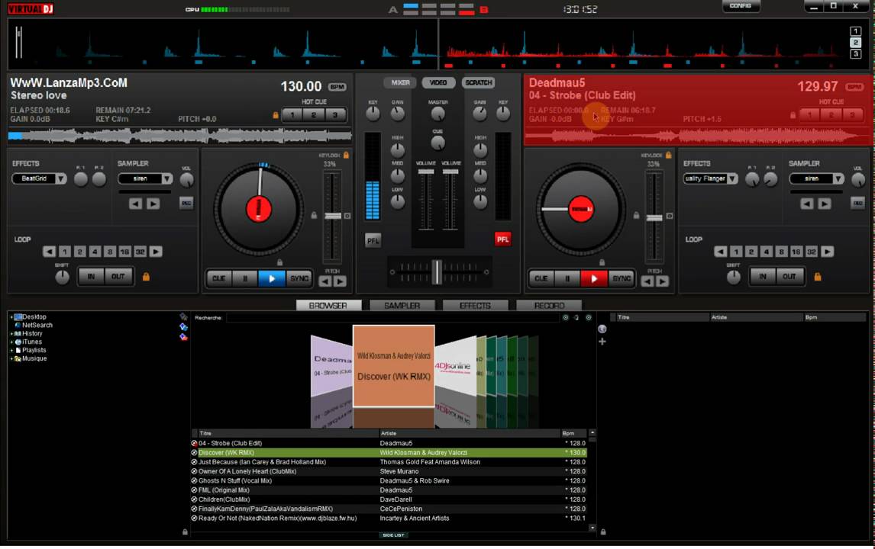Click add-to-side-list plus icon
The image size is (875, 549).
pyautogui.click(x=602, y=341)
